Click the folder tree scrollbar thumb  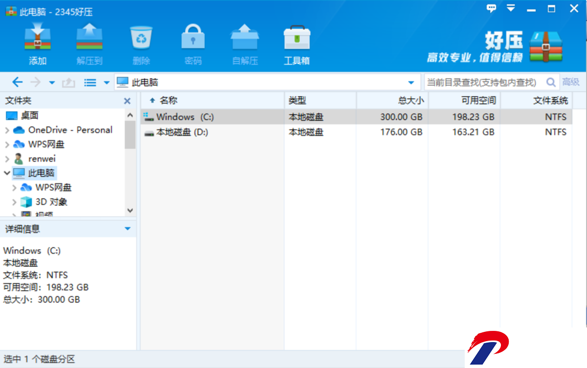pos(130,134)
